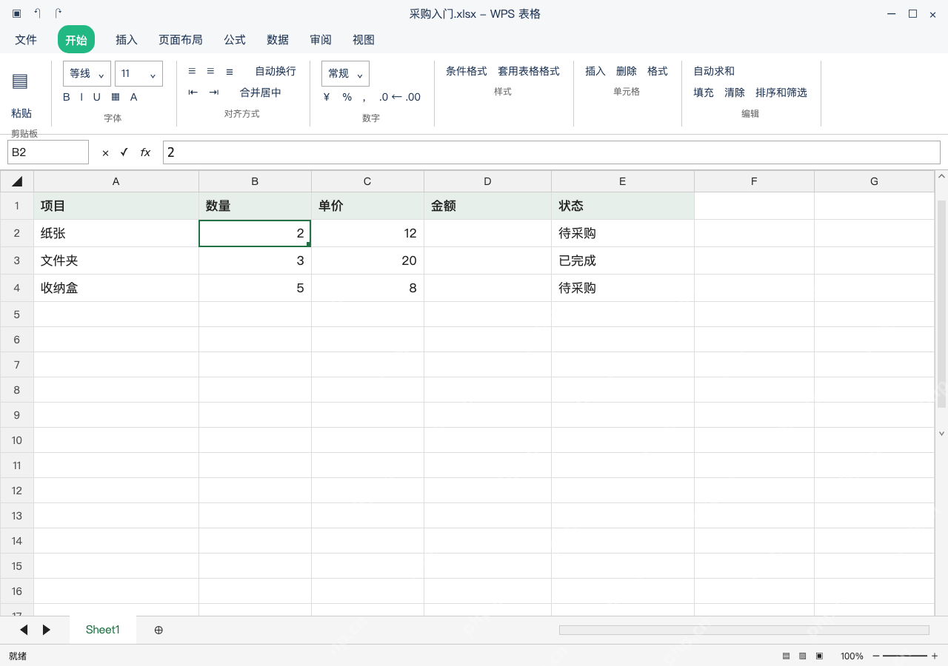Viewport: 948px width, 666px height.
Task: Click the 填充 fill button
Action: coord(704,92)
